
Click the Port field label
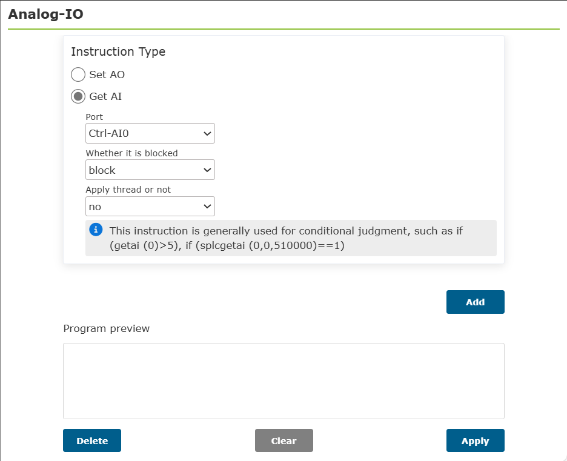click(94, 117)
